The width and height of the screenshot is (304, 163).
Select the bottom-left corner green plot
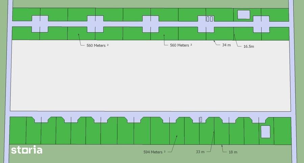tap(18, 130)
